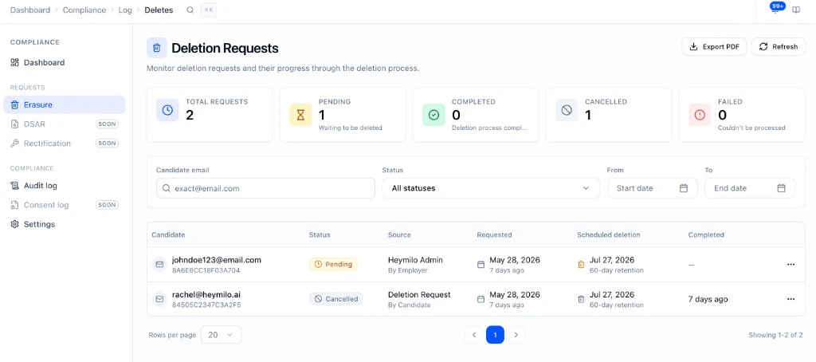
Task: Click the search magnifier icon in top bar
Action: [190, 10]
